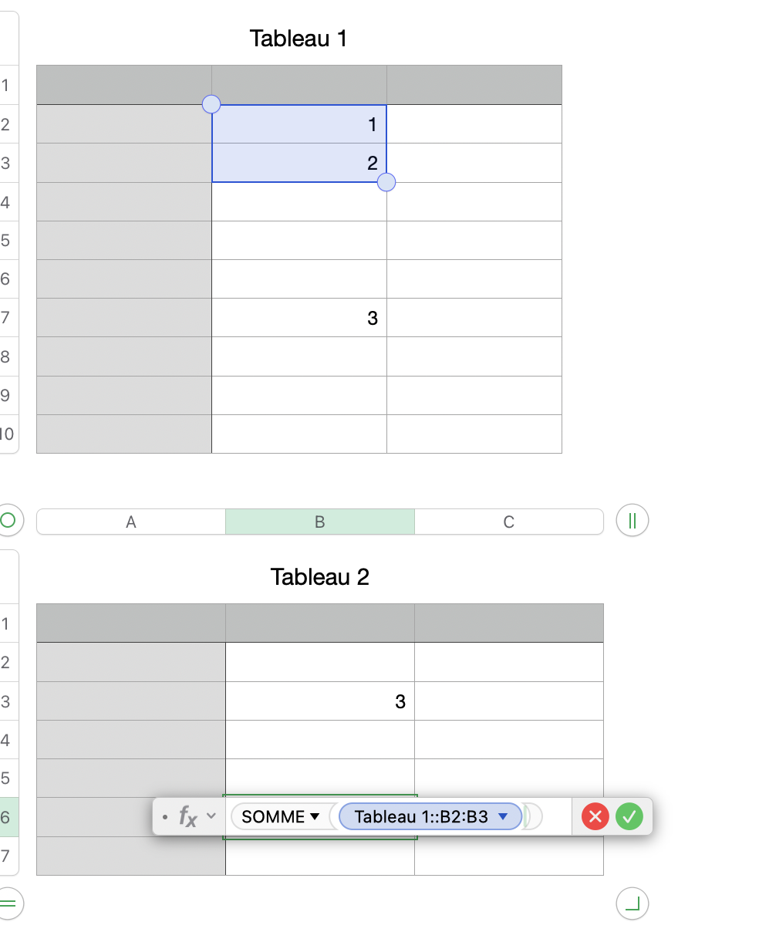Screen dimensions: 759x949
Task: Click the Tableau 2 corner resize handle
Action: pyautogui.click(x=632, y=902)
